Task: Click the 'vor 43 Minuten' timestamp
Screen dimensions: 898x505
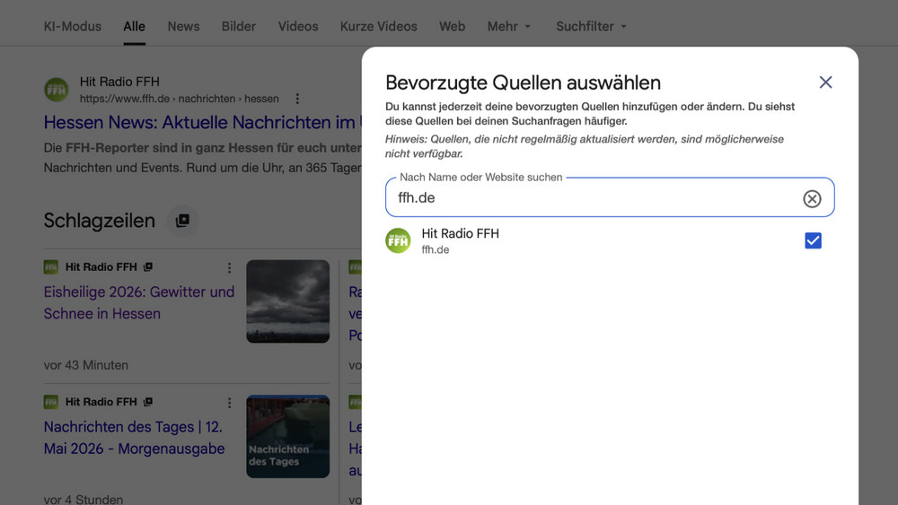Action: pos(86,365)
